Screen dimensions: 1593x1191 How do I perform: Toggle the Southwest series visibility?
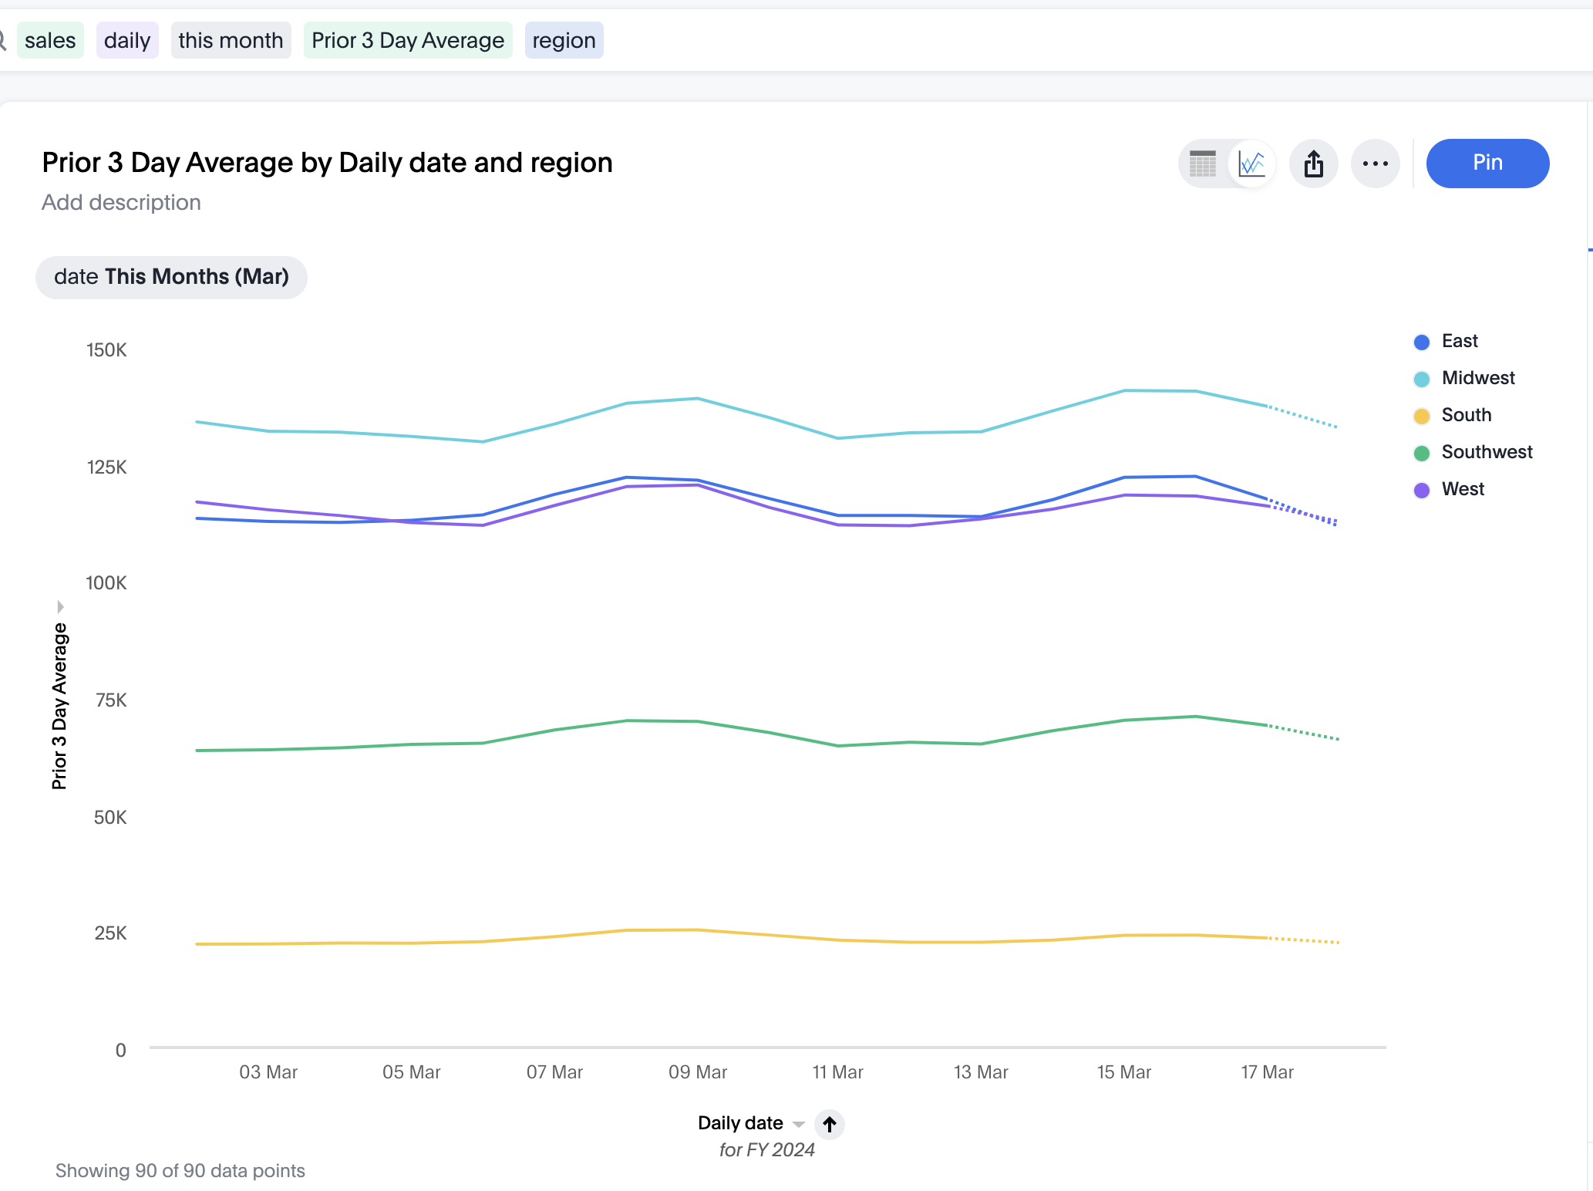(1487, 452)
